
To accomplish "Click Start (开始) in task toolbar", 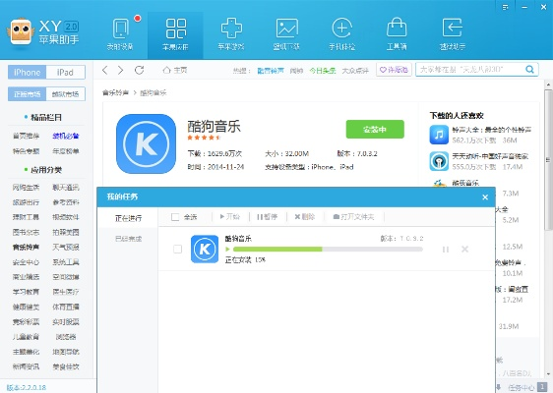I will click(x=230, y=217).
